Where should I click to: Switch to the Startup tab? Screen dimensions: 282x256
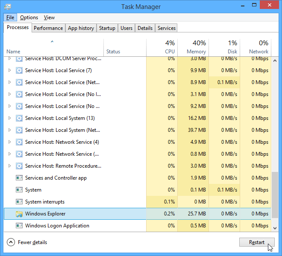point(107,28)
